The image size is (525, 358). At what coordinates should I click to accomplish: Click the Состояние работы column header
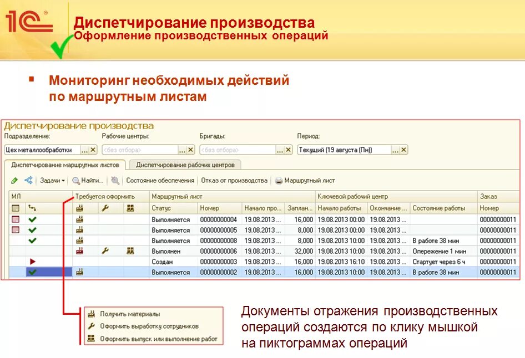tap(443, 208)
